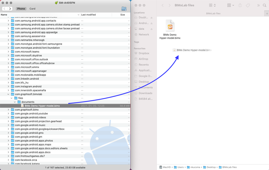Click the com.samsung.aasaservice row
Viewport: 269px width, 170px height.
[65, 36]
